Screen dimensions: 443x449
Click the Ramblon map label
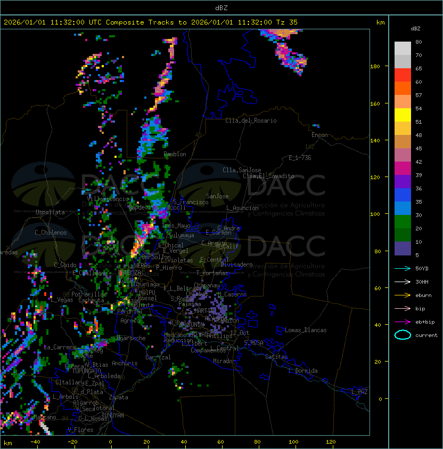point(175,154)
